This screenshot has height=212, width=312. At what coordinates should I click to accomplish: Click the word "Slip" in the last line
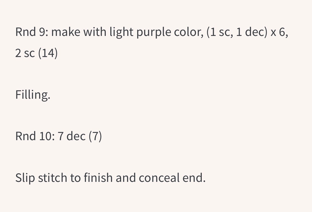click(x=25, y=178)
